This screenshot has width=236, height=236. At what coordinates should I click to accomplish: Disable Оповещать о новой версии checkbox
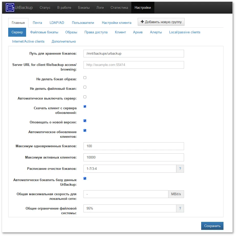pos(85,121)
